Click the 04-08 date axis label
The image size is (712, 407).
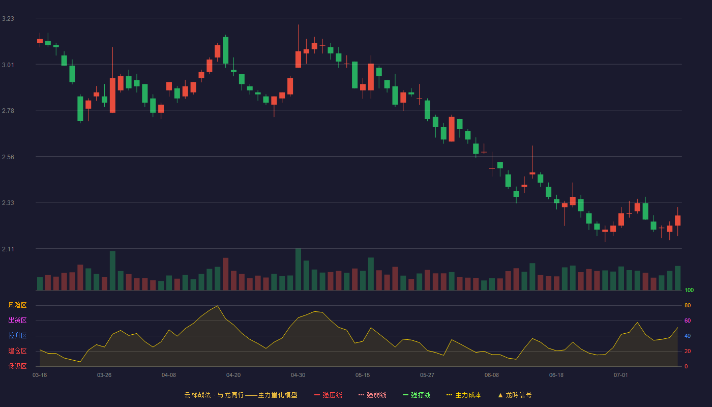click(x=169, y=375)
